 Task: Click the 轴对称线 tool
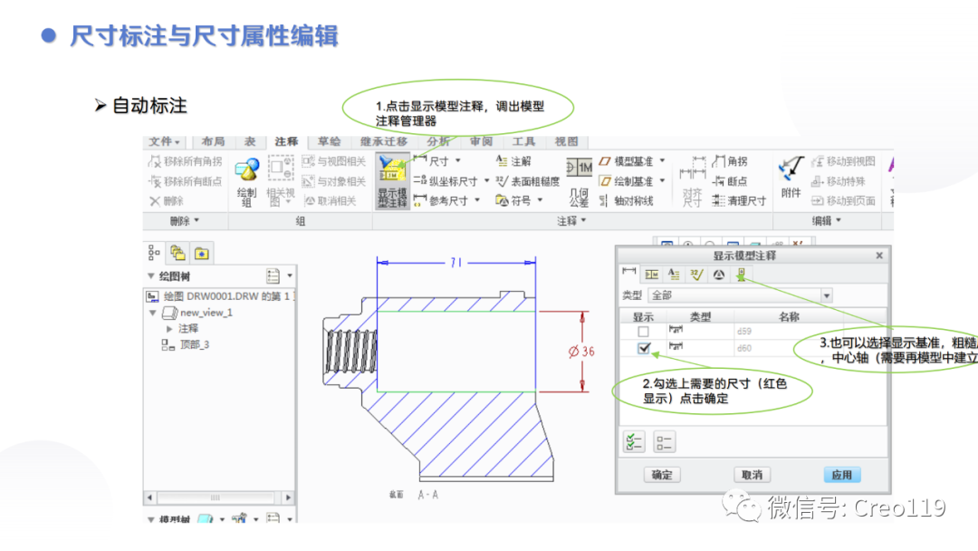point(626,201)
